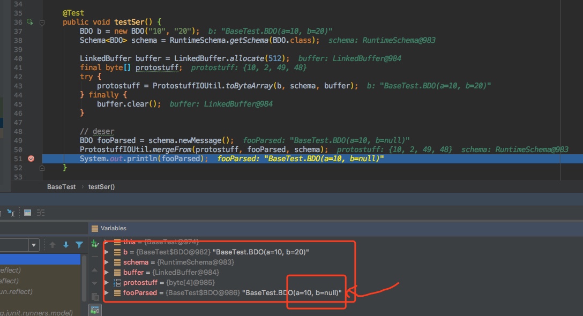Click the New Watch plus icon
Image resolution: width=583 pixels, height=316 pixels.
(95, 243)
